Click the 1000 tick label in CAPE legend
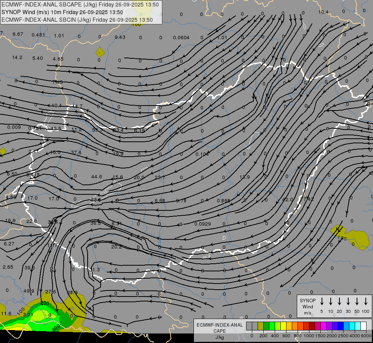The image size is (373, 343). [x=309, y=336]
